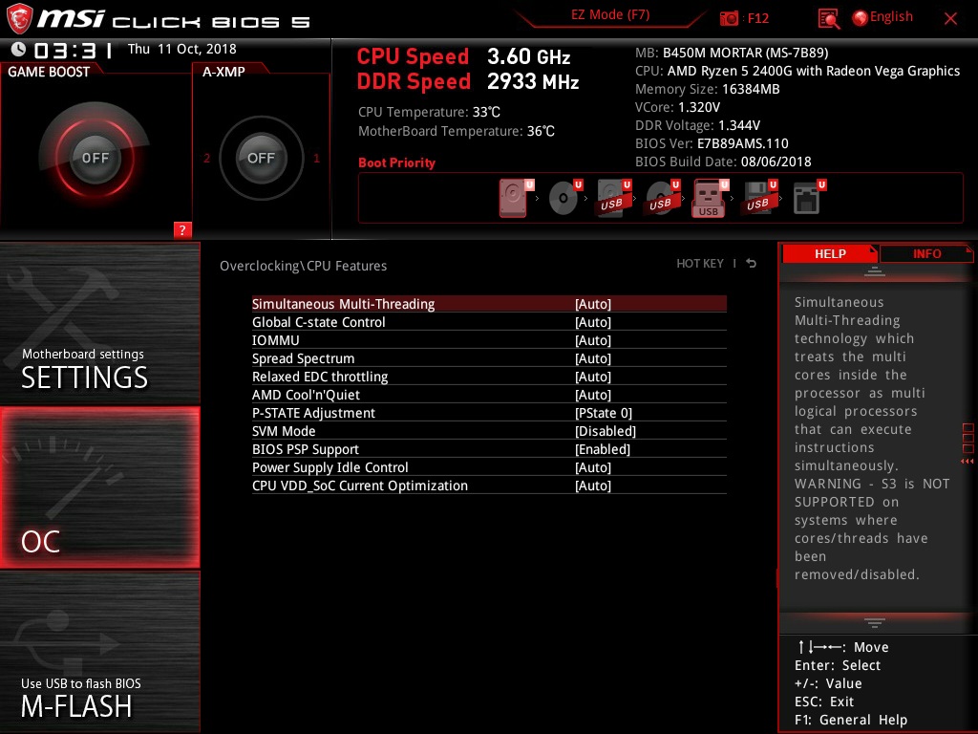The width and height of the screenshot is (978, 734).
Task: Open the screenshot capture (F12) icon
Action: coord(727,17)
